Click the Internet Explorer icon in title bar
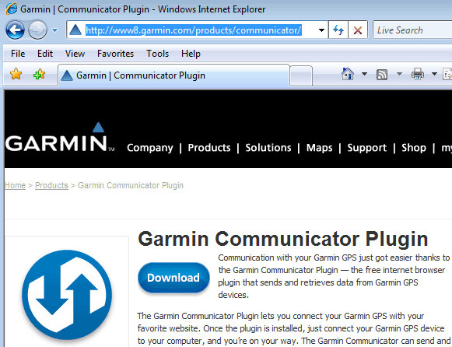Image resolution: width=452 pixels, height=347 pixels. pyautogui.click(x=11, y=9)
